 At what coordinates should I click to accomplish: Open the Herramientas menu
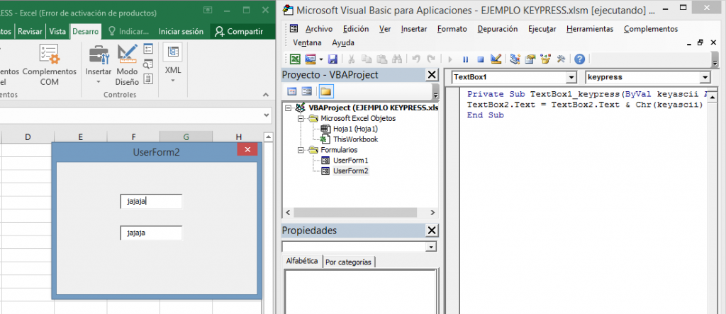[x=590, y=28]
